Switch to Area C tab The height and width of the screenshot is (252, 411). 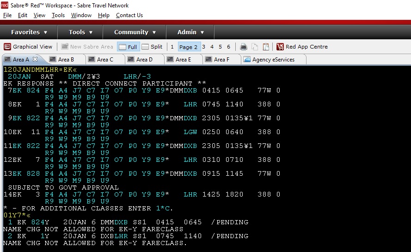click(x=105, y=60)
